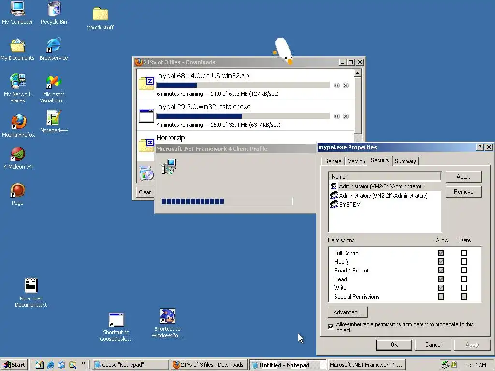Screen dimensions: 495x371
Task: Click Downloads list scroll up arrow
Action: pyautogui.click(x=357, y=73)
